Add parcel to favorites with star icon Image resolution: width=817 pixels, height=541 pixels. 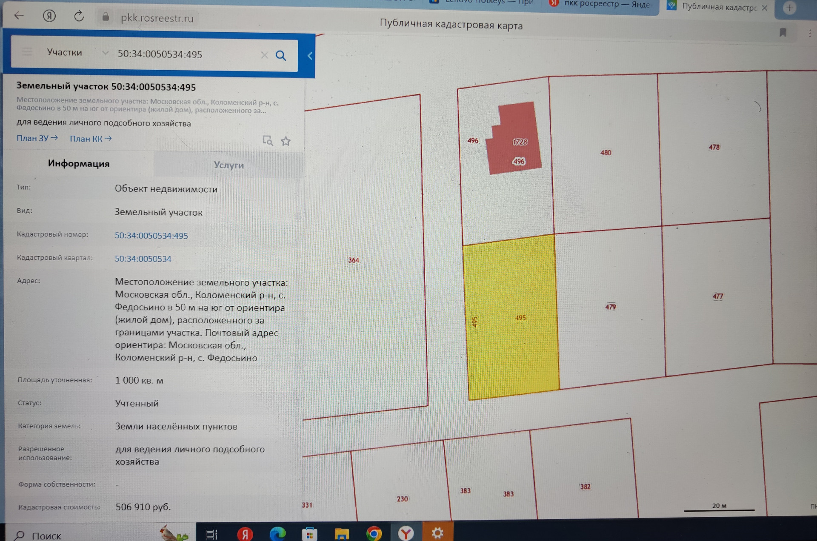click(286, 141)
